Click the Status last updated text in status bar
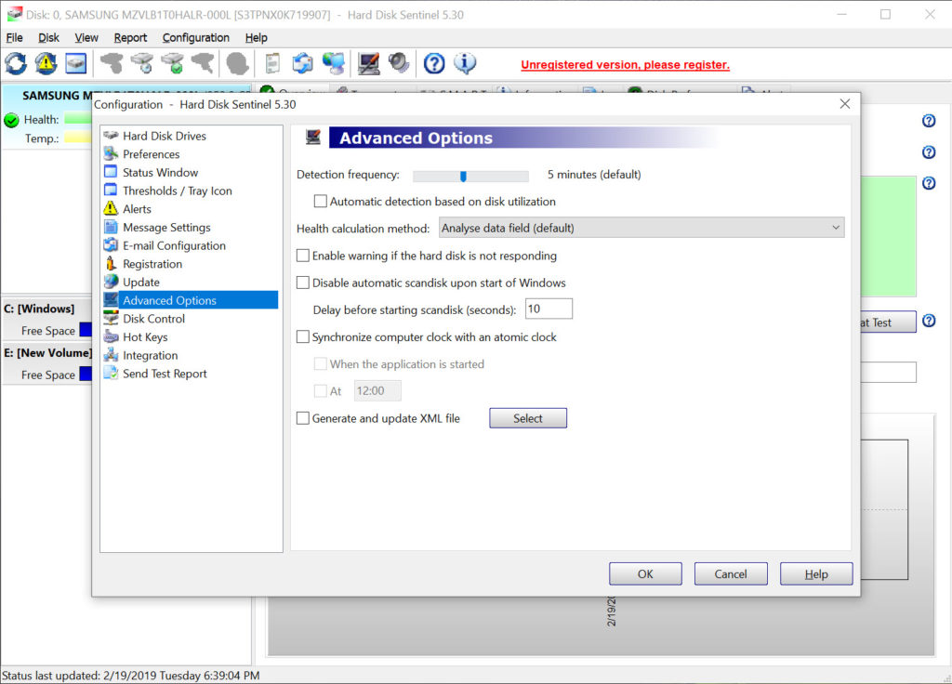This screenshot has height=684, width=952. tap(130, 676)
